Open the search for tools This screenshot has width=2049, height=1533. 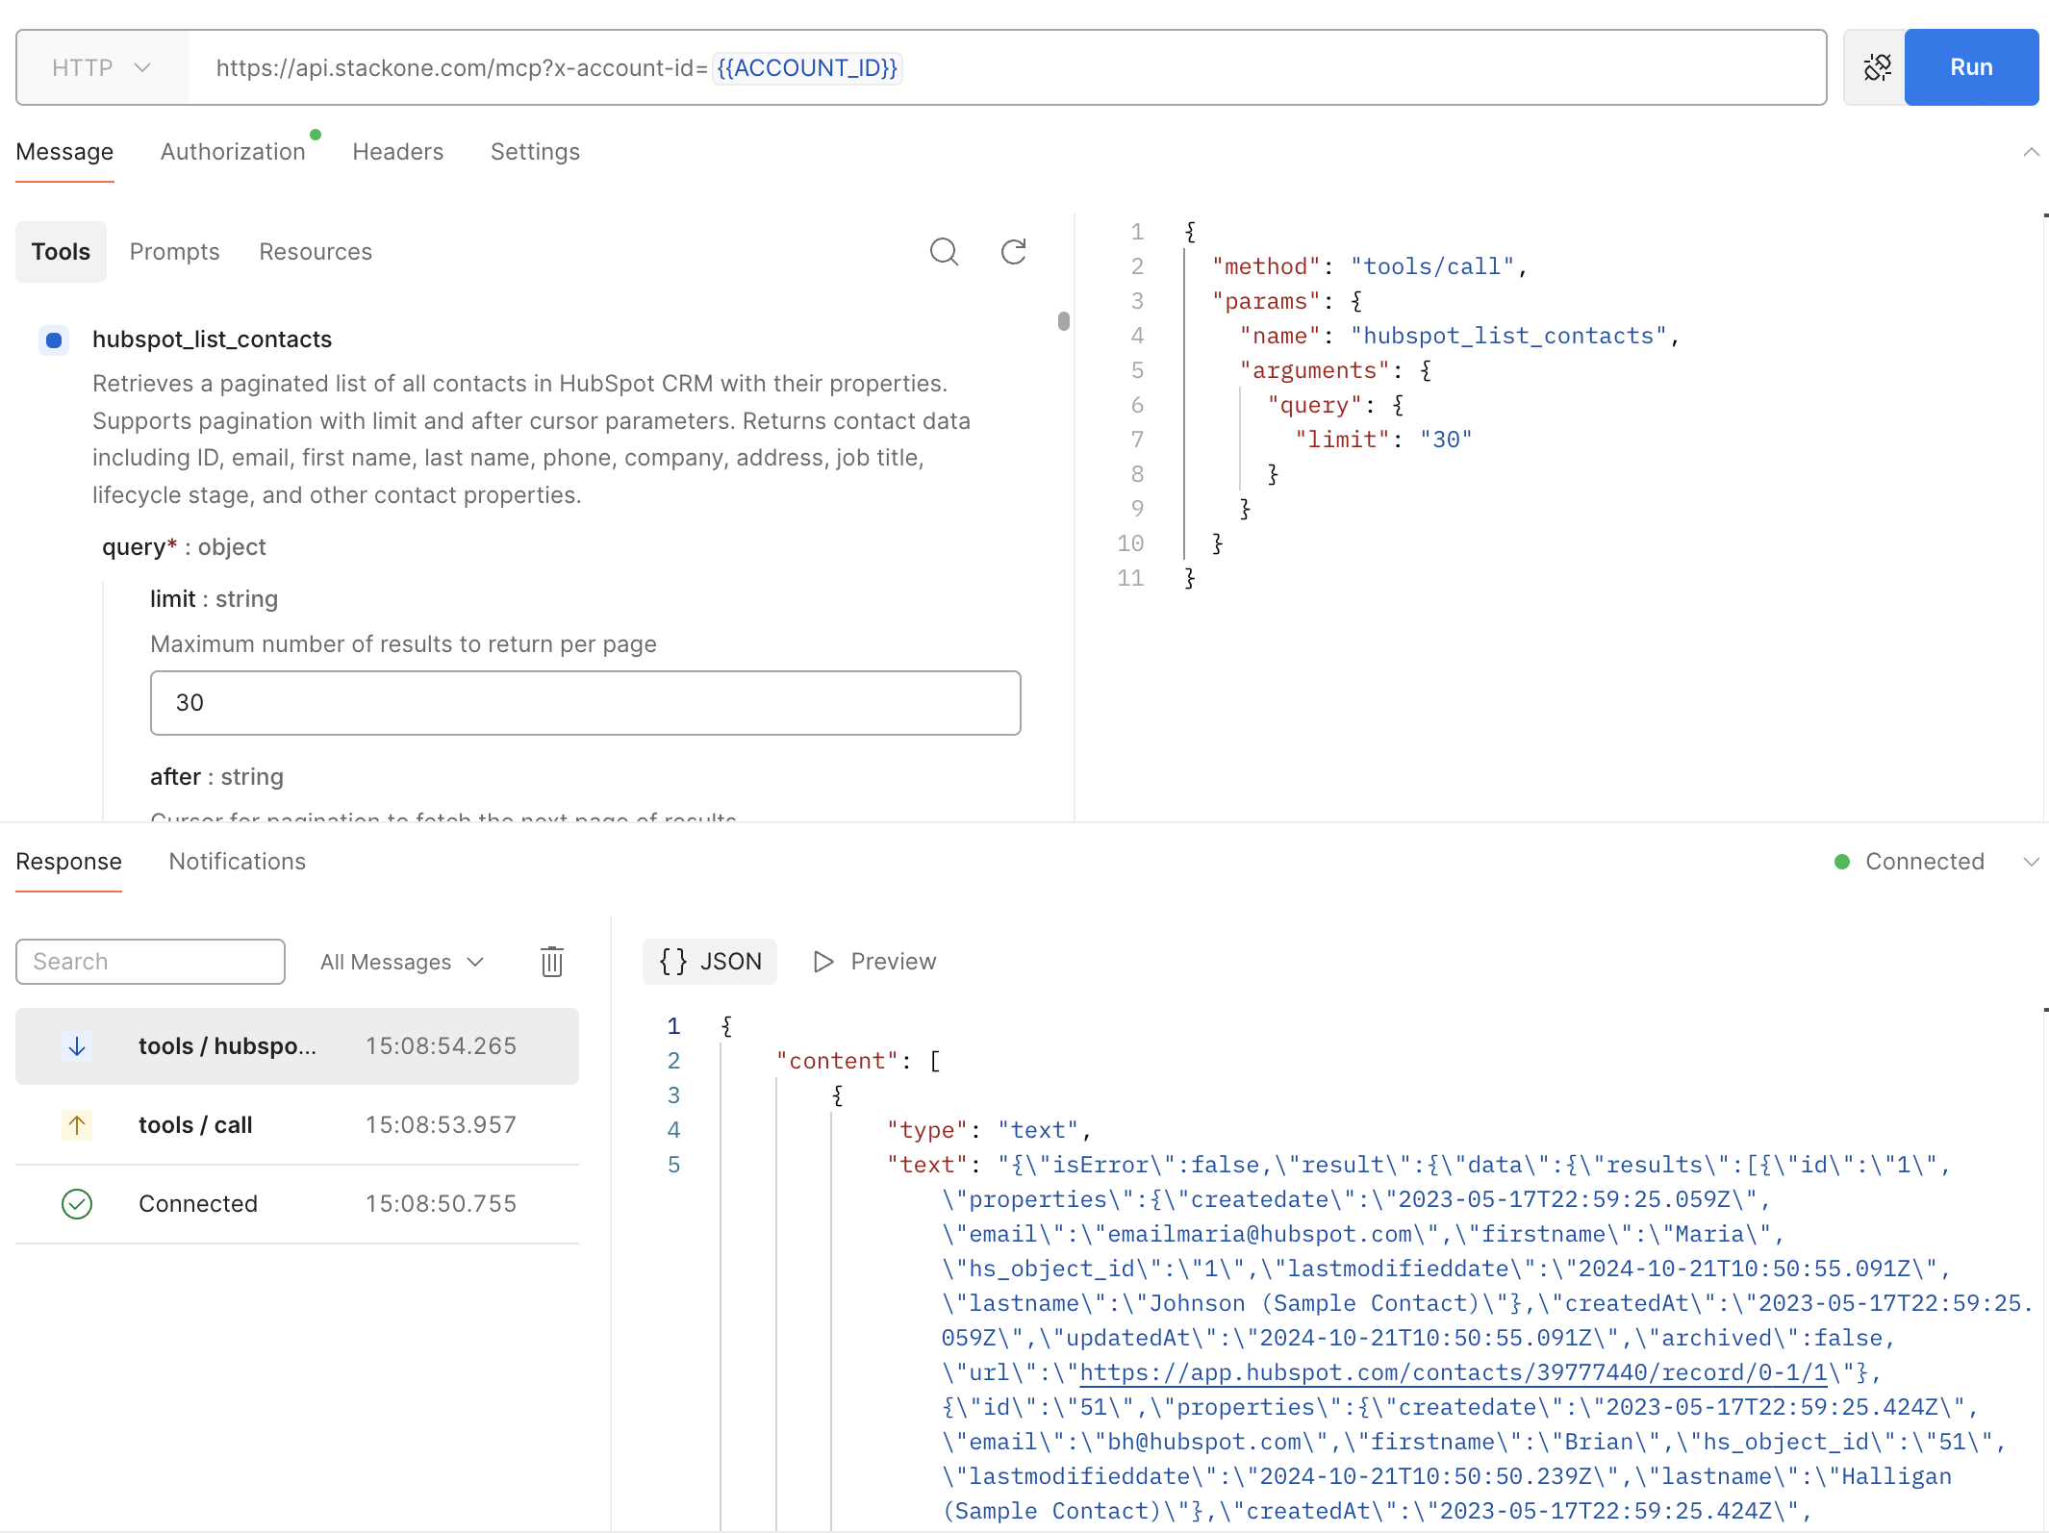click(x=944, y=251)
